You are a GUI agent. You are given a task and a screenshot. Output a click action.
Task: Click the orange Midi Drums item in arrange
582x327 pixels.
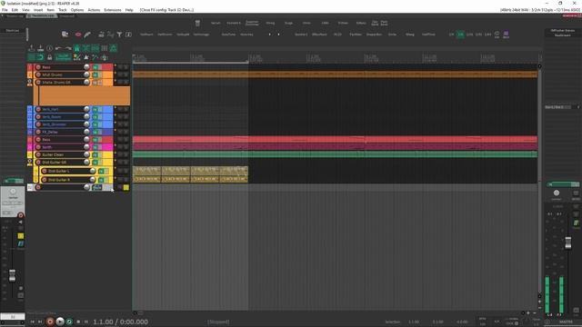(335, 74)
